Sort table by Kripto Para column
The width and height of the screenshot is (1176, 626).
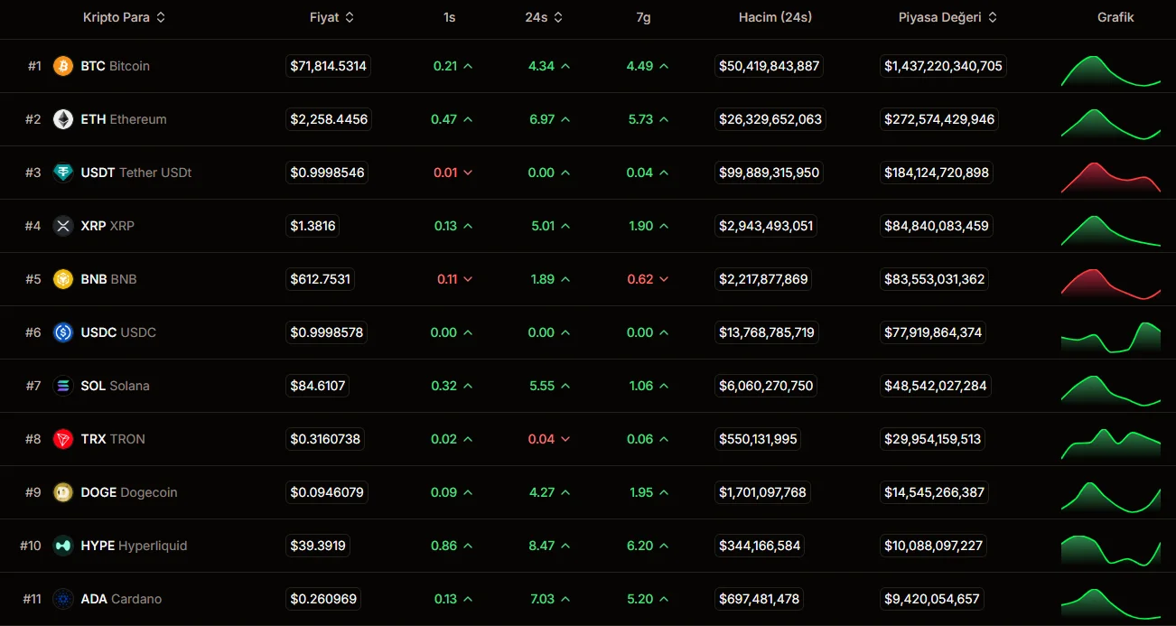pos(124,17)
